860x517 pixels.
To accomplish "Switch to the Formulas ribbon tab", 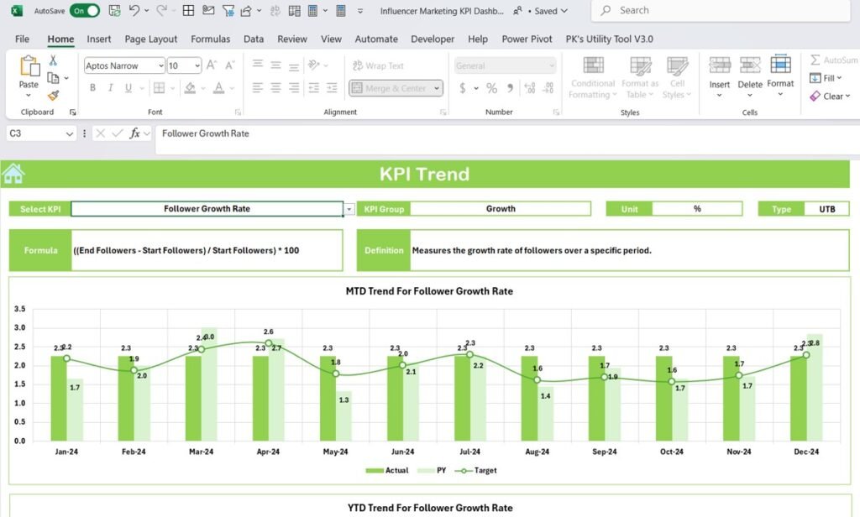I will click(x=210, y=39).
